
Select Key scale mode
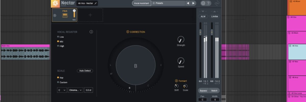coord(58,78)
